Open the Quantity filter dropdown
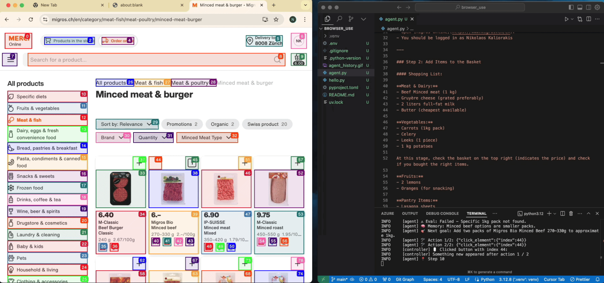Viewport: 604px width, 283px height. point(153,138)
